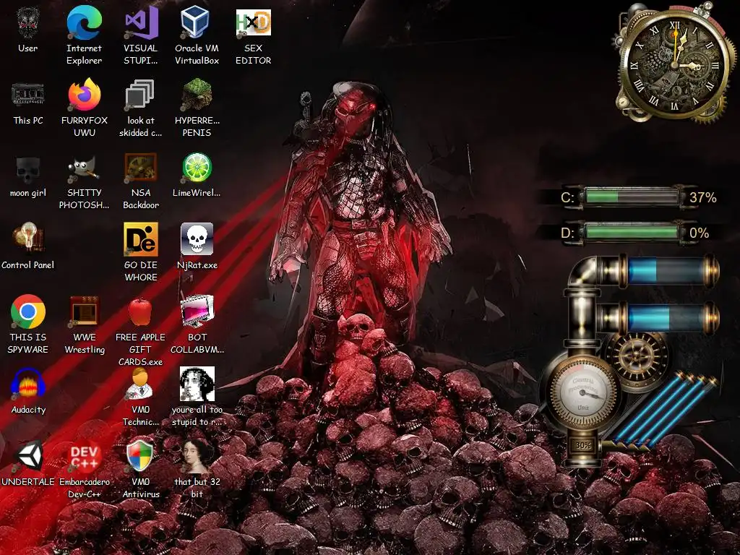Open the BOT COLLABVM... shortcut
The width and height of the screenshot is (740, 555).
(x=197, y=326)
